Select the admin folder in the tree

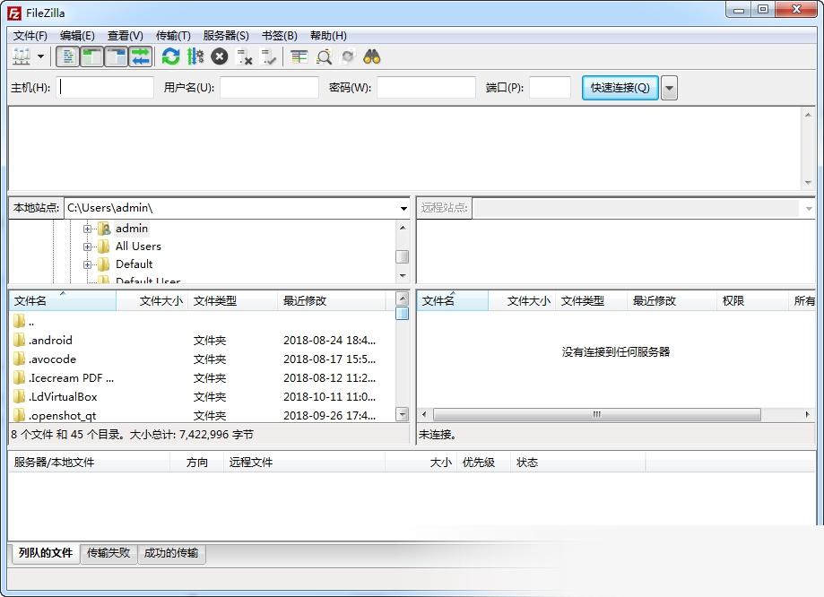[132, 228]
